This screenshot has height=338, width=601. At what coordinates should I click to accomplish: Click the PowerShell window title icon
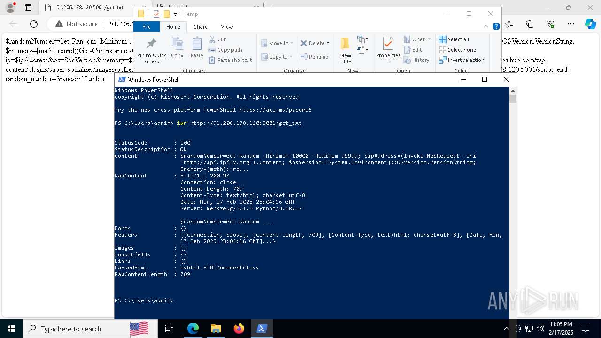pos(122,79)
